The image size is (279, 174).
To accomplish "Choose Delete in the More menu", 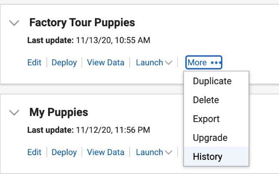I will [206, 100].
